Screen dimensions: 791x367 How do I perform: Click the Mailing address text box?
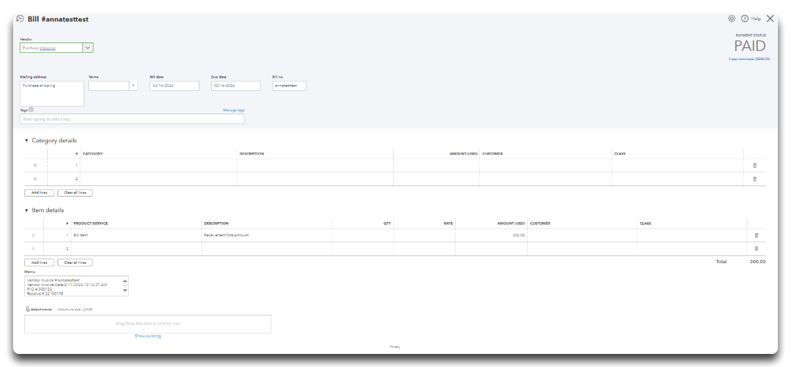[x=52, y=93]
